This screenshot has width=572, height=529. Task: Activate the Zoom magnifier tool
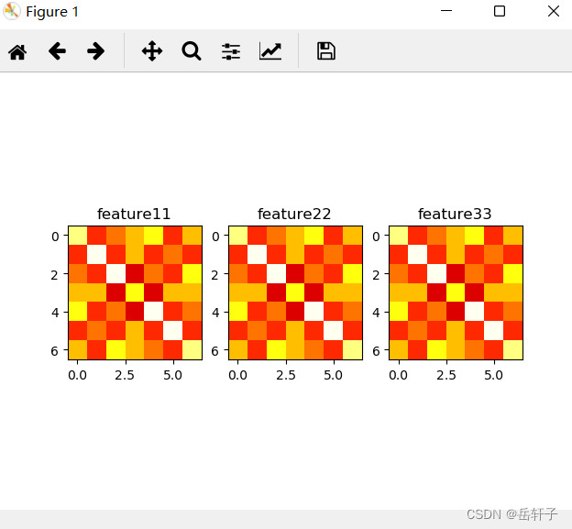(x=192, y=51)
